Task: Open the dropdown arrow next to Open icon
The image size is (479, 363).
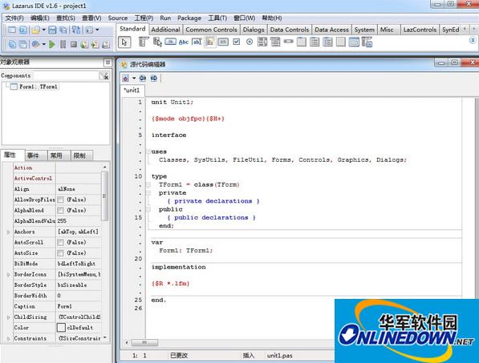Action: pyautogui.click(x=43, y=30)
